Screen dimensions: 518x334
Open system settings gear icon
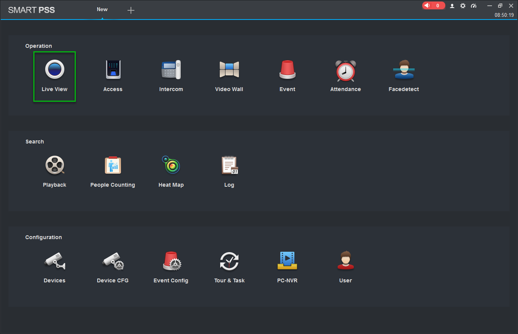point(463,6)
